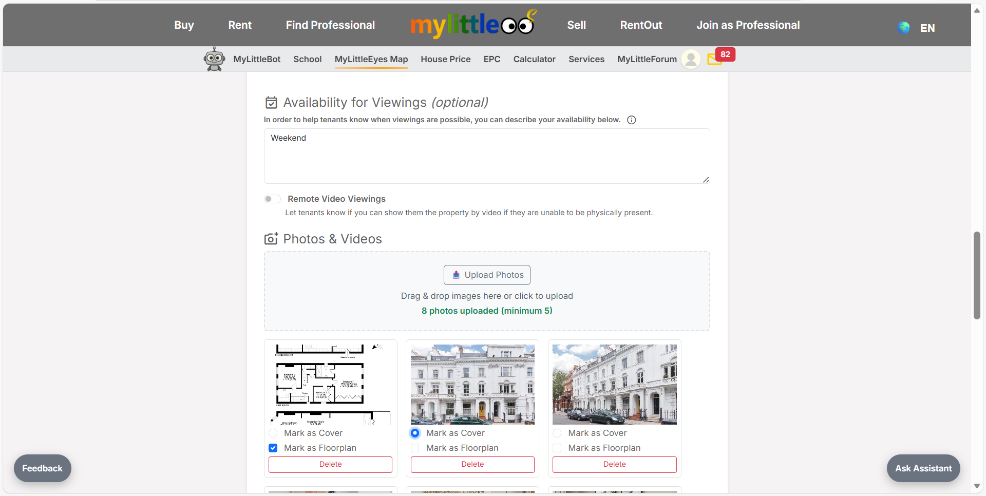Open the EN language selector
This screenshot has height=496, width=986.
(927, 28)
